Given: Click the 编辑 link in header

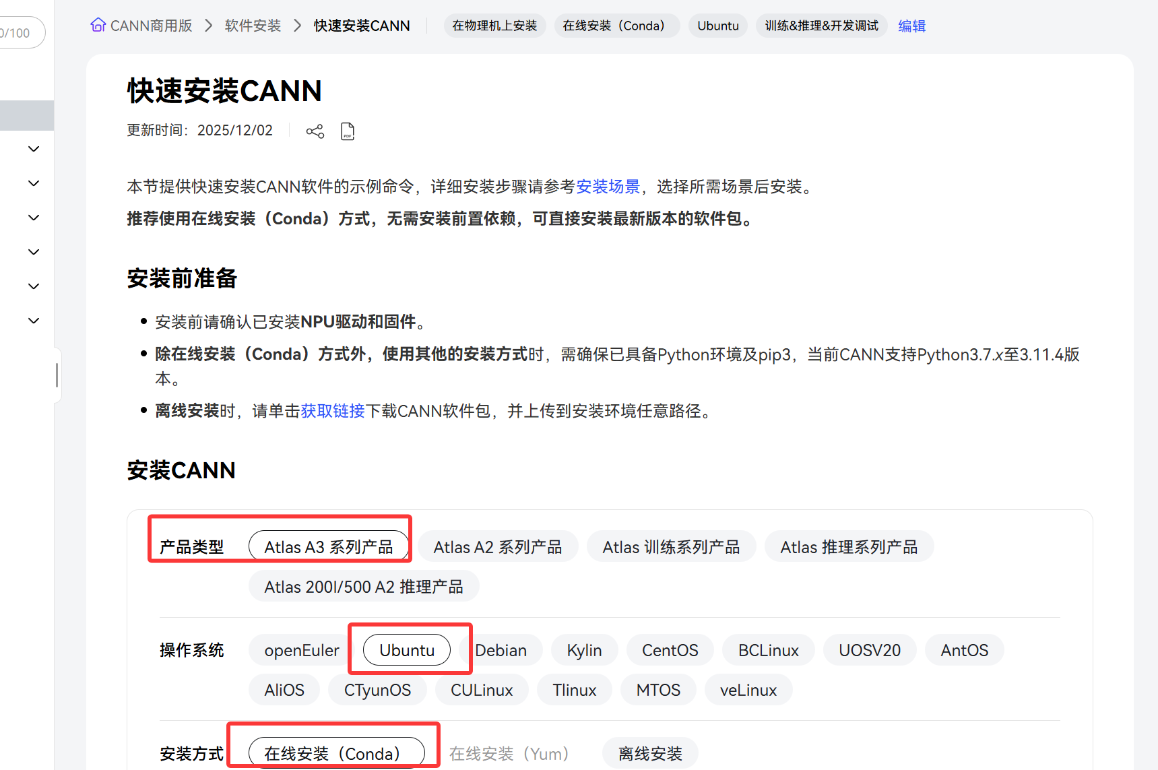Looking at the screenshot, I should click(911, 26).
